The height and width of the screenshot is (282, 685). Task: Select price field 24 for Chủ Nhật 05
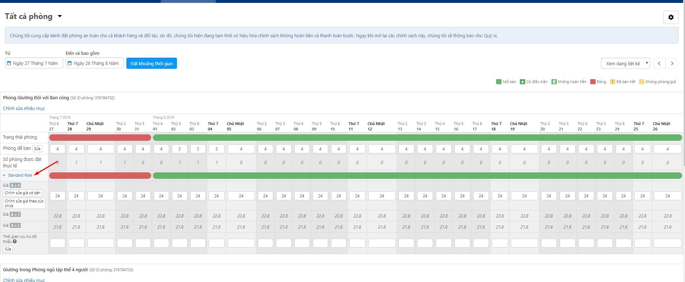click(x=241, y=196)
